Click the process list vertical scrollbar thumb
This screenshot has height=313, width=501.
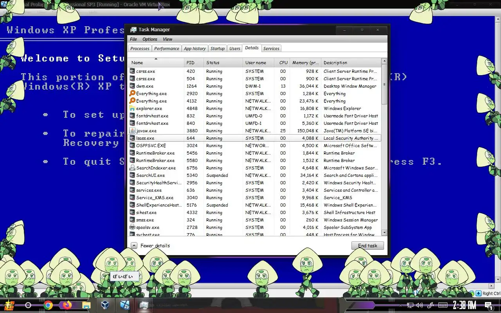[384, 84]
